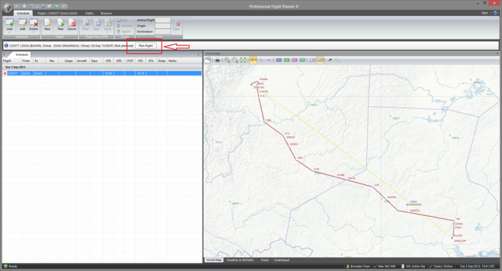The height and width of the screenshot is (271, 502).
Task: Switch to the Scratchpad tab
Action: click(282, 260)
